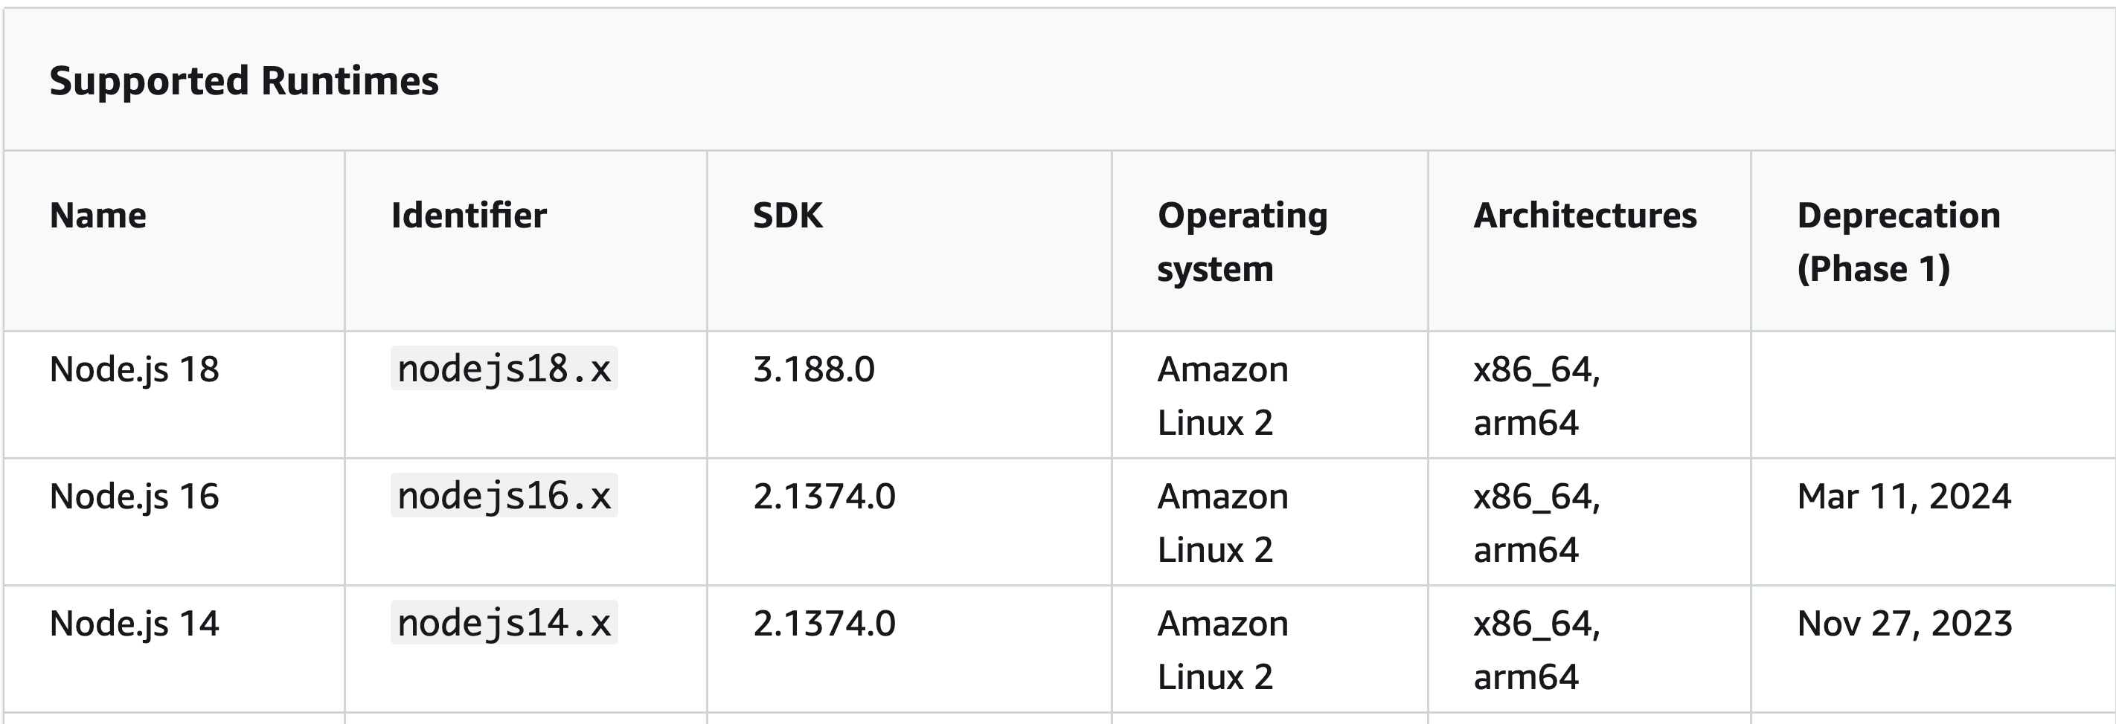The width and height of the screenshot is (2116, 724).
Task: Click the Mar 11, 2024 deprecation date
Action: [x=1904, y=497]
